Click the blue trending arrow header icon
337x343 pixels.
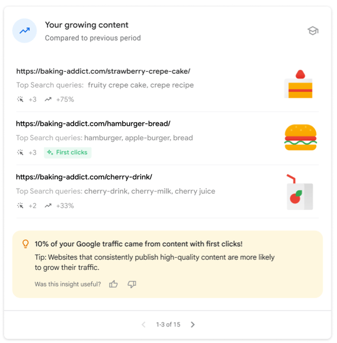(25, 31)
